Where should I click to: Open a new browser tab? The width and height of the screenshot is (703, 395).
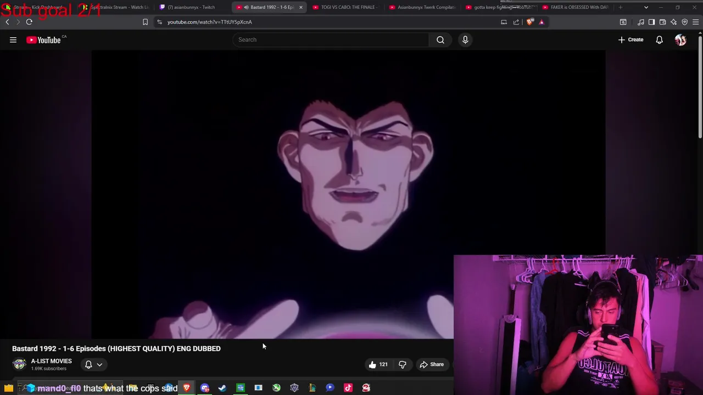coord(621,7)
